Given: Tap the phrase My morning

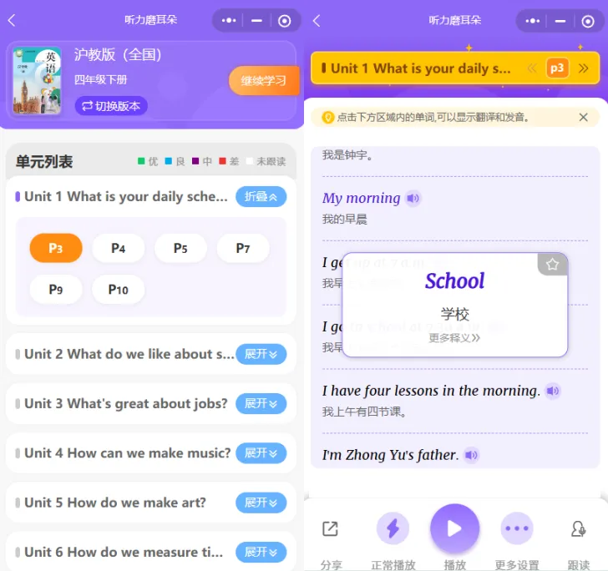Looking at the screenshot, I should point(361,198).
